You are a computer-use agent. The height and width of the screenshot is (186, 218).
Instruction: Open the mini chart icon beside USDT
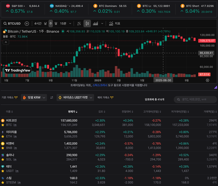[18, 171]
